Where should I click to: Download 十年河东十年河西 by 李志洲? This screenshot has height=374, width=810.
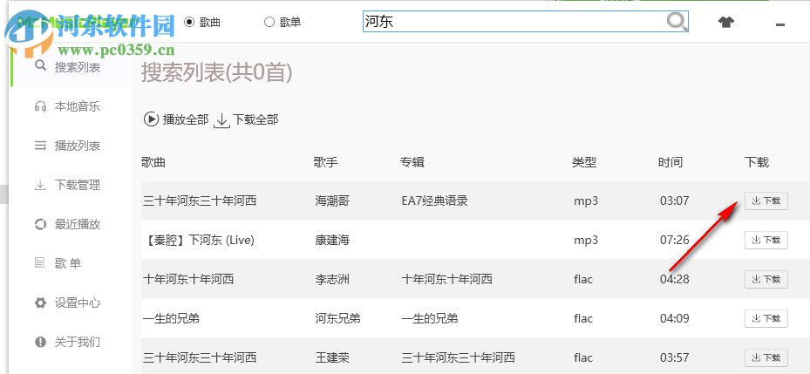[x=766, y=280]
